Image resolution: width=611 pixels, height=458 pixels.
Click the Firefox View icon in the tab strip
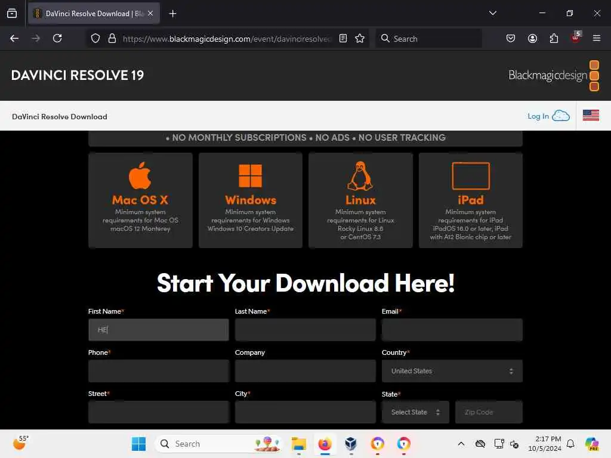pyautogui.click(x=12, y=14)
